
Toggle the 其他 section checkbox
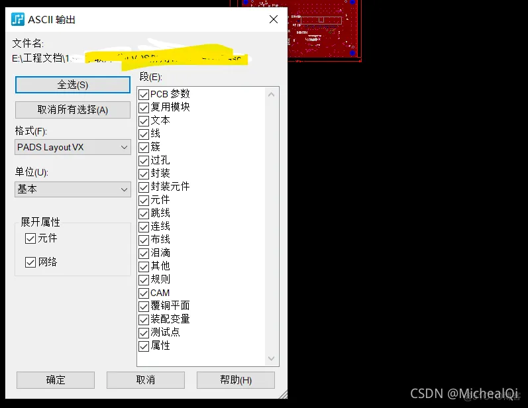144,267
